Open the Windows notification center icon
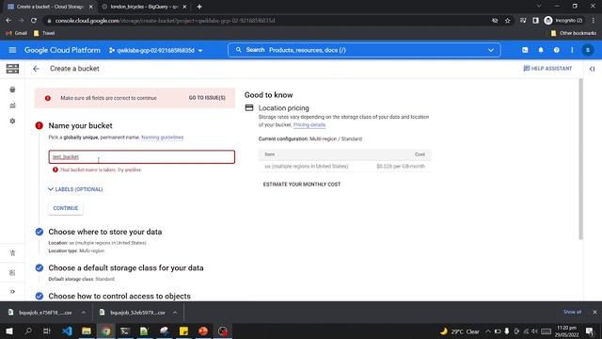 pyautogui.click(x=590, y=331)
